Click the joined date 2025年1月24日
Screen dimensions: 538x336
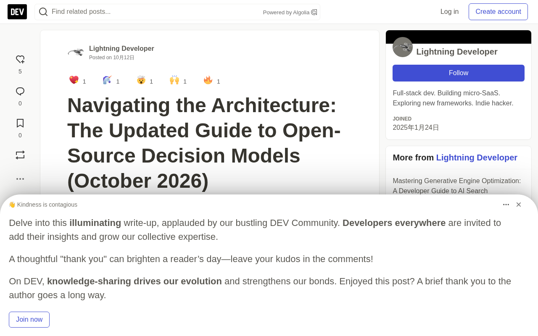416,128
